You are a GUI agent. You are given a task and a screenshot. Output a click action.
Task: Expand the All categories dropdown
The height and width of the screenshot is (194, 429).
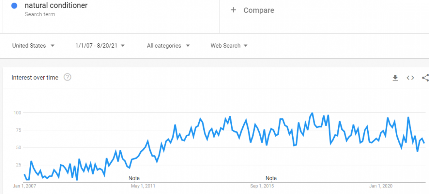tap(168, 46)
